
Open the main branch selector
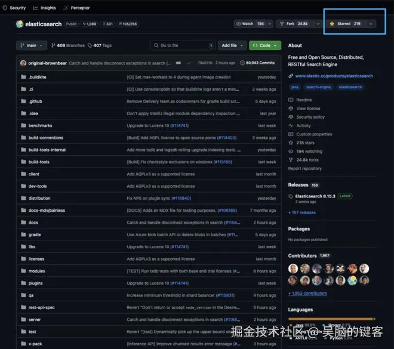(32, 45)
